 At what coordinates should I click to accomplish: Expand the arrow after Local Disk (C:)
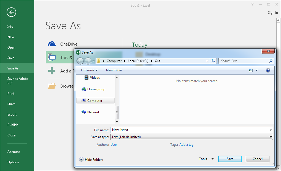point(152,61)
